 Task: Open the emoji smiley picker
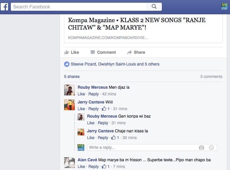click(211, 147)
